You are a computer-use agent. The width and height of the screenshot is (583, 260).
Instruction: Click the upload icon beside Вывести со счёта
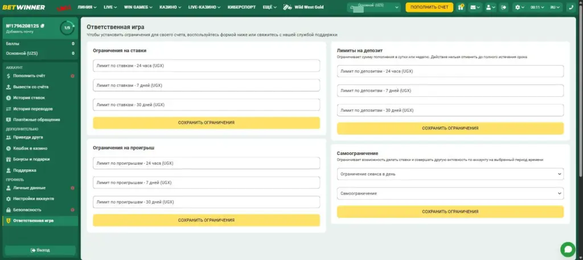pos(9,87)
